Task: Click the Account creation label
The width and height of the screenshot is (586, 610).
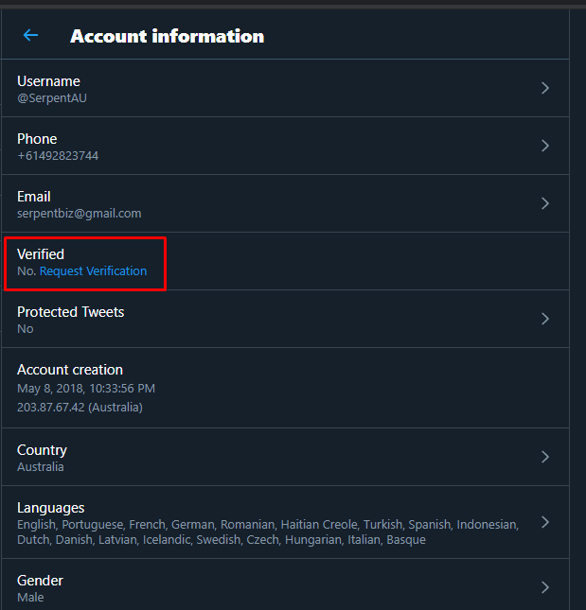Action: (x=70, y=370)
